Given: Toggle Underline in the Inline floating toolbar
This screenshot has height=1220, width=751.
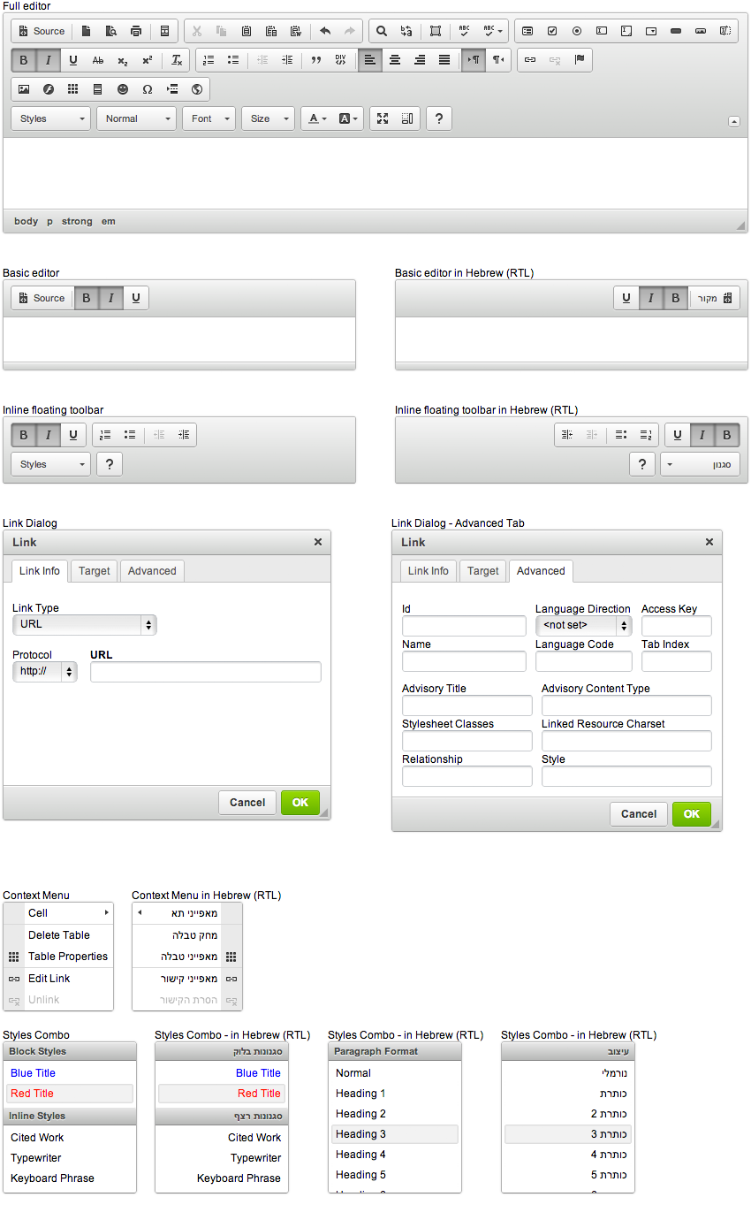Looking at the screenshot, I should (73, 435).
